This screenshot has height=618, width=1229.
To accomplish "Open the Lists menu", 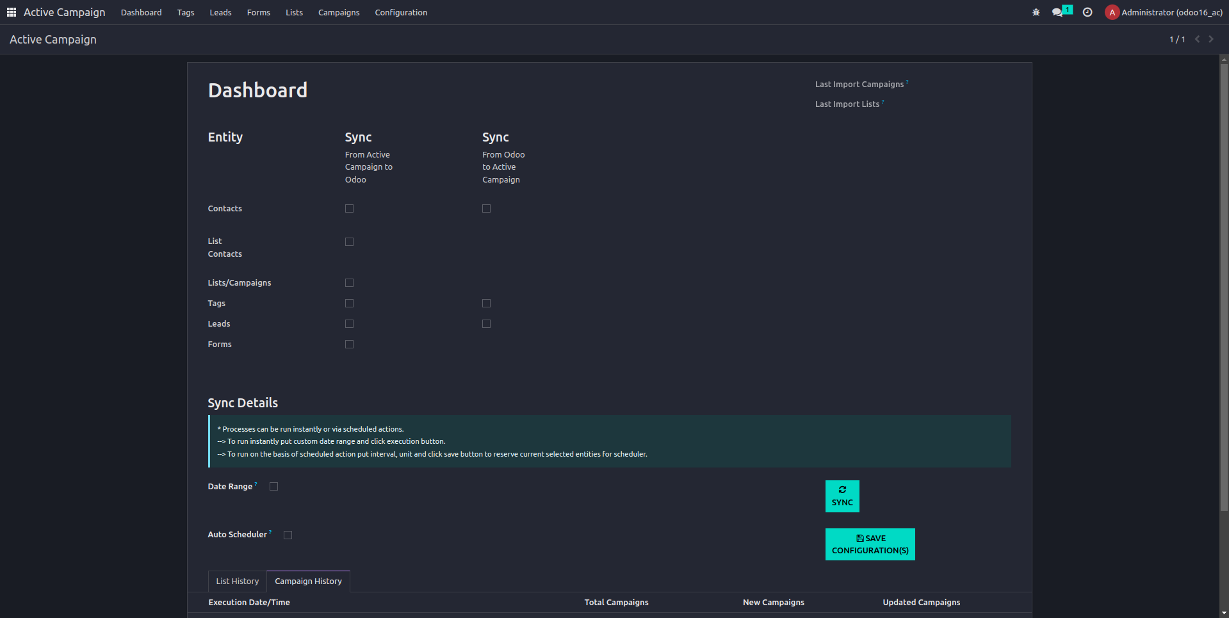I will point(294,12).
